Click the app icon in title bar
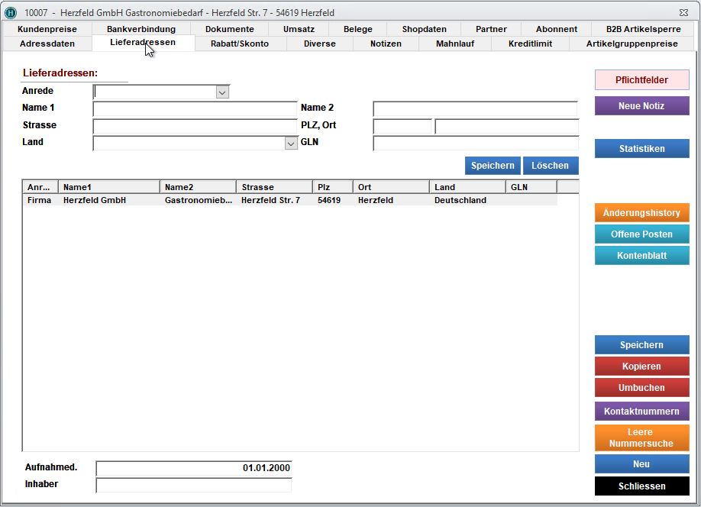Image resolution: width=701 pixels, height=507 pixels. click(x=11, y=12)
